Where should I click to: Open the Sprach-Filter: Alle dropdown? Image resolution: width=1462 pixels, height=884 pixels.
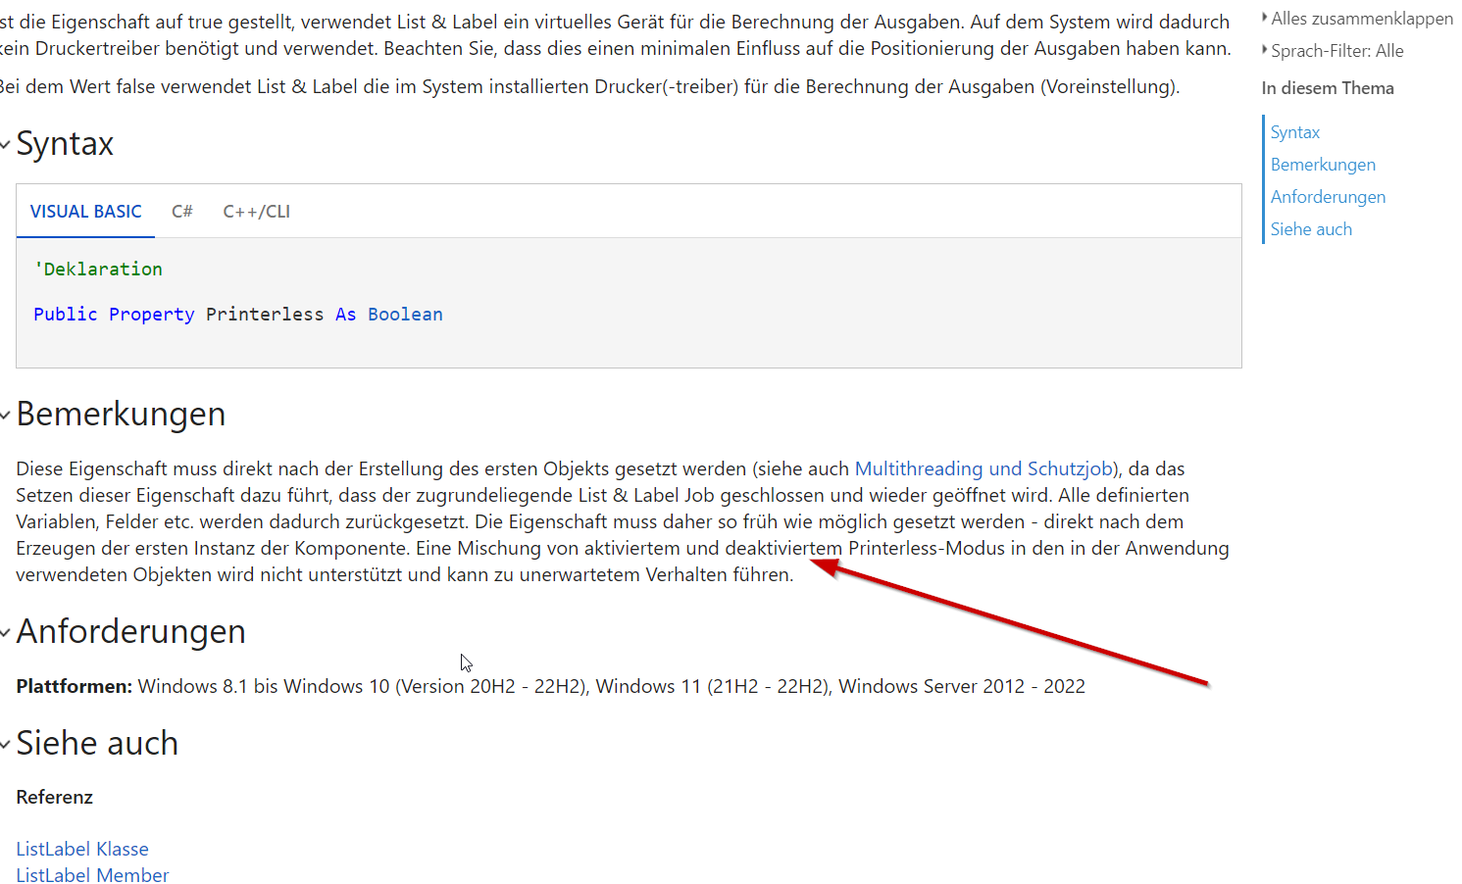coord(1336,51)
